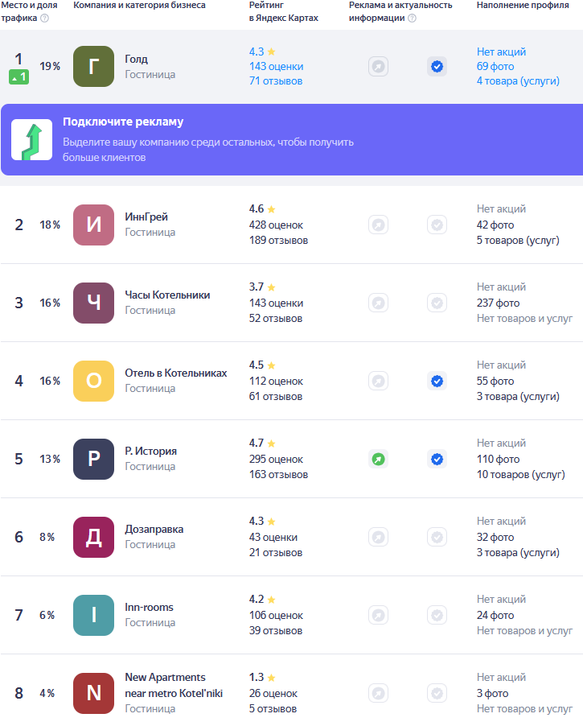Click the green arrow icon in advertising banner
The image size is (583, 726).
[x=31, y=140]
